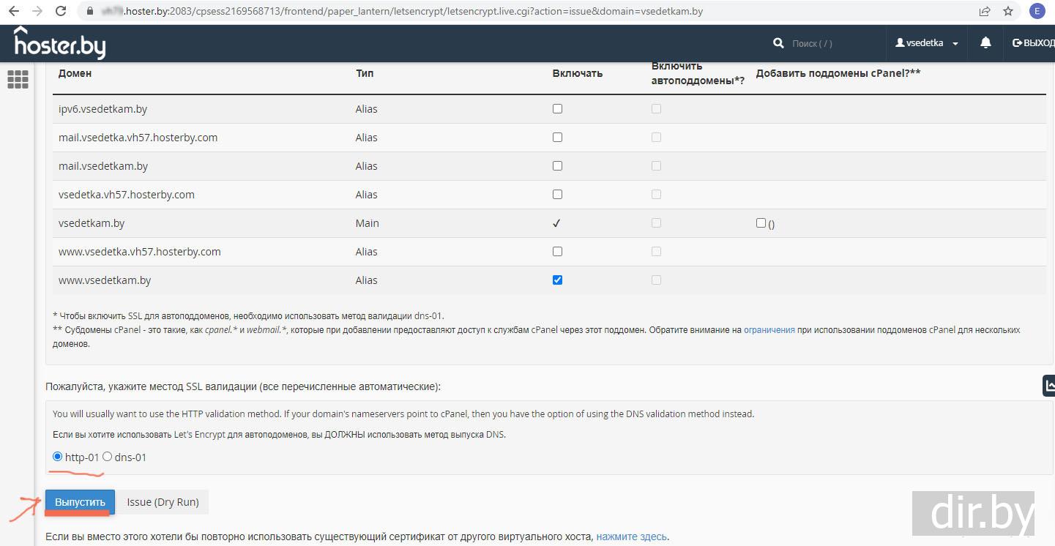Image resolution: width=1055 pixels, height=546 pixels.
Task: Select the http-01 validation radio button
Action: pos(58,457)
